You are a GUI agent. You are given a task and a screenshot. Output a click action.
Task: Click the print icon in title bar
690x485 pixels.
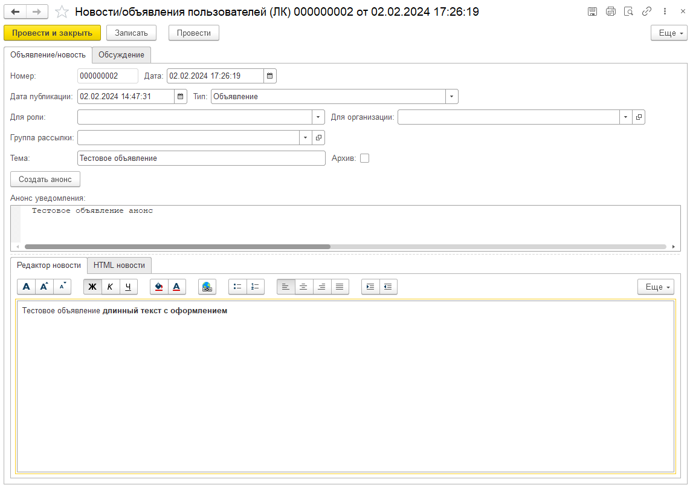point(610,12)
